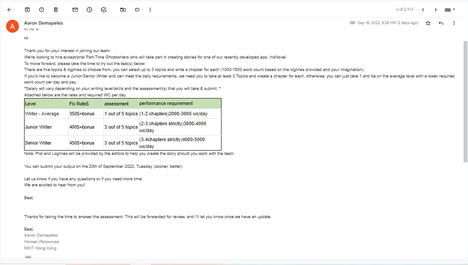Open the Labels icon

click(137, 10)
